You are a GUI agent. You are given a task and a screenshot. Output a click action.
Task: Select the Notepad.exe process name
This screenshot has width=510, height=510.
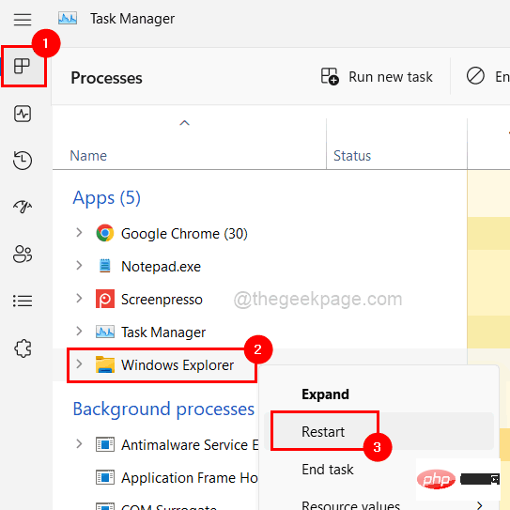pos(161,267)
